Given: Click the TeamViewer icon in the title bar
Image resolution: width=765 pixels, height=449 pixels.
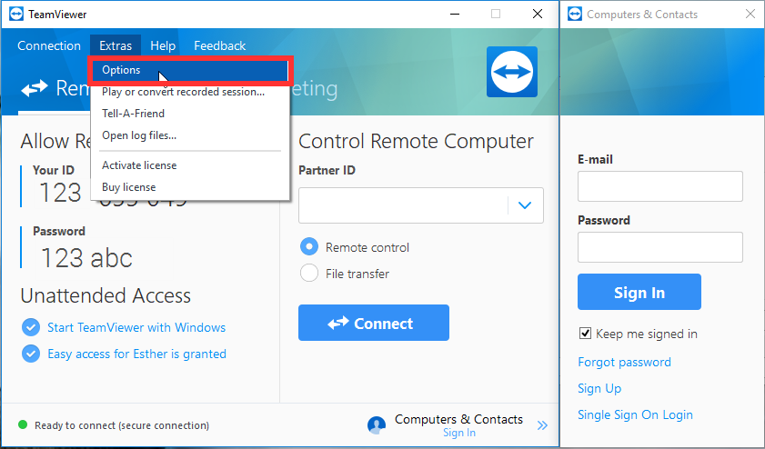Looking at the screenshot, I should click(x=16, y=15).
